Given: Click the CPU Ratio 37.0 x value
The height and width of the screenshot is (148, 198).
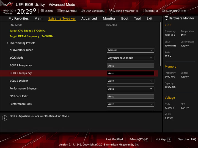Looking at the screenshot, I should click(168, 56).
